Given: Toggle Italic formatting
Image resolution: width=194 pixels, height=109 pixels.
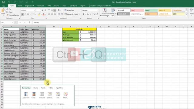Looking at the screenshot, I should [x=25, y=14].
